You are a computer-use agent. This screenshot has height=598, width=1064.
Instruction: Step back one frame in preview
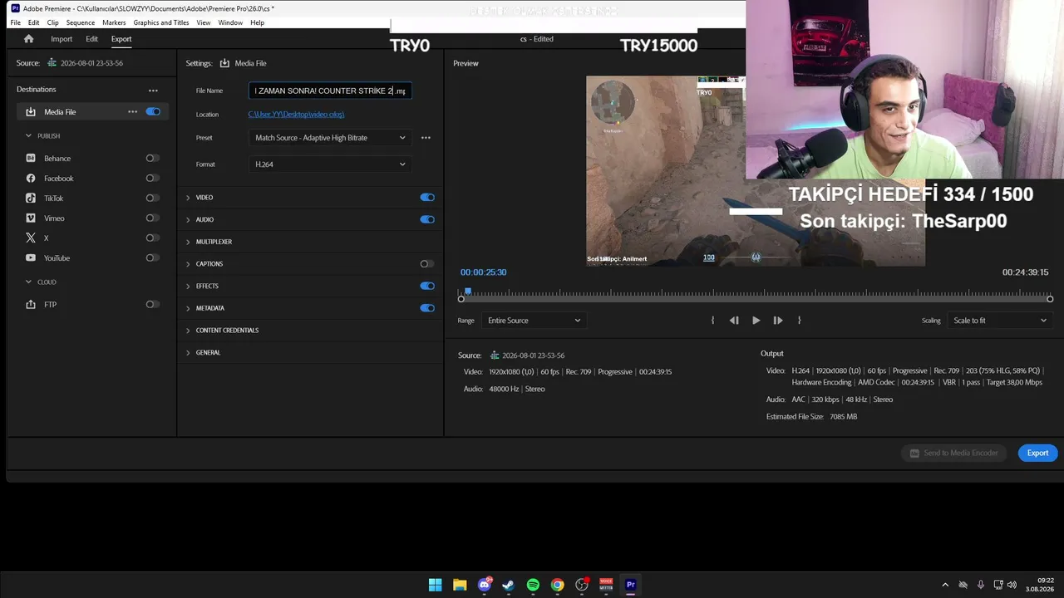[x=734, y=321]
